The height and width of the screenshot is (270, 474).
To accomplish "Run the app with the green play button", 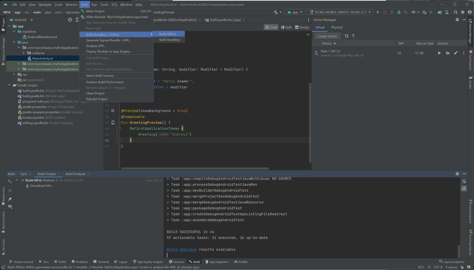I will (378, 12).
